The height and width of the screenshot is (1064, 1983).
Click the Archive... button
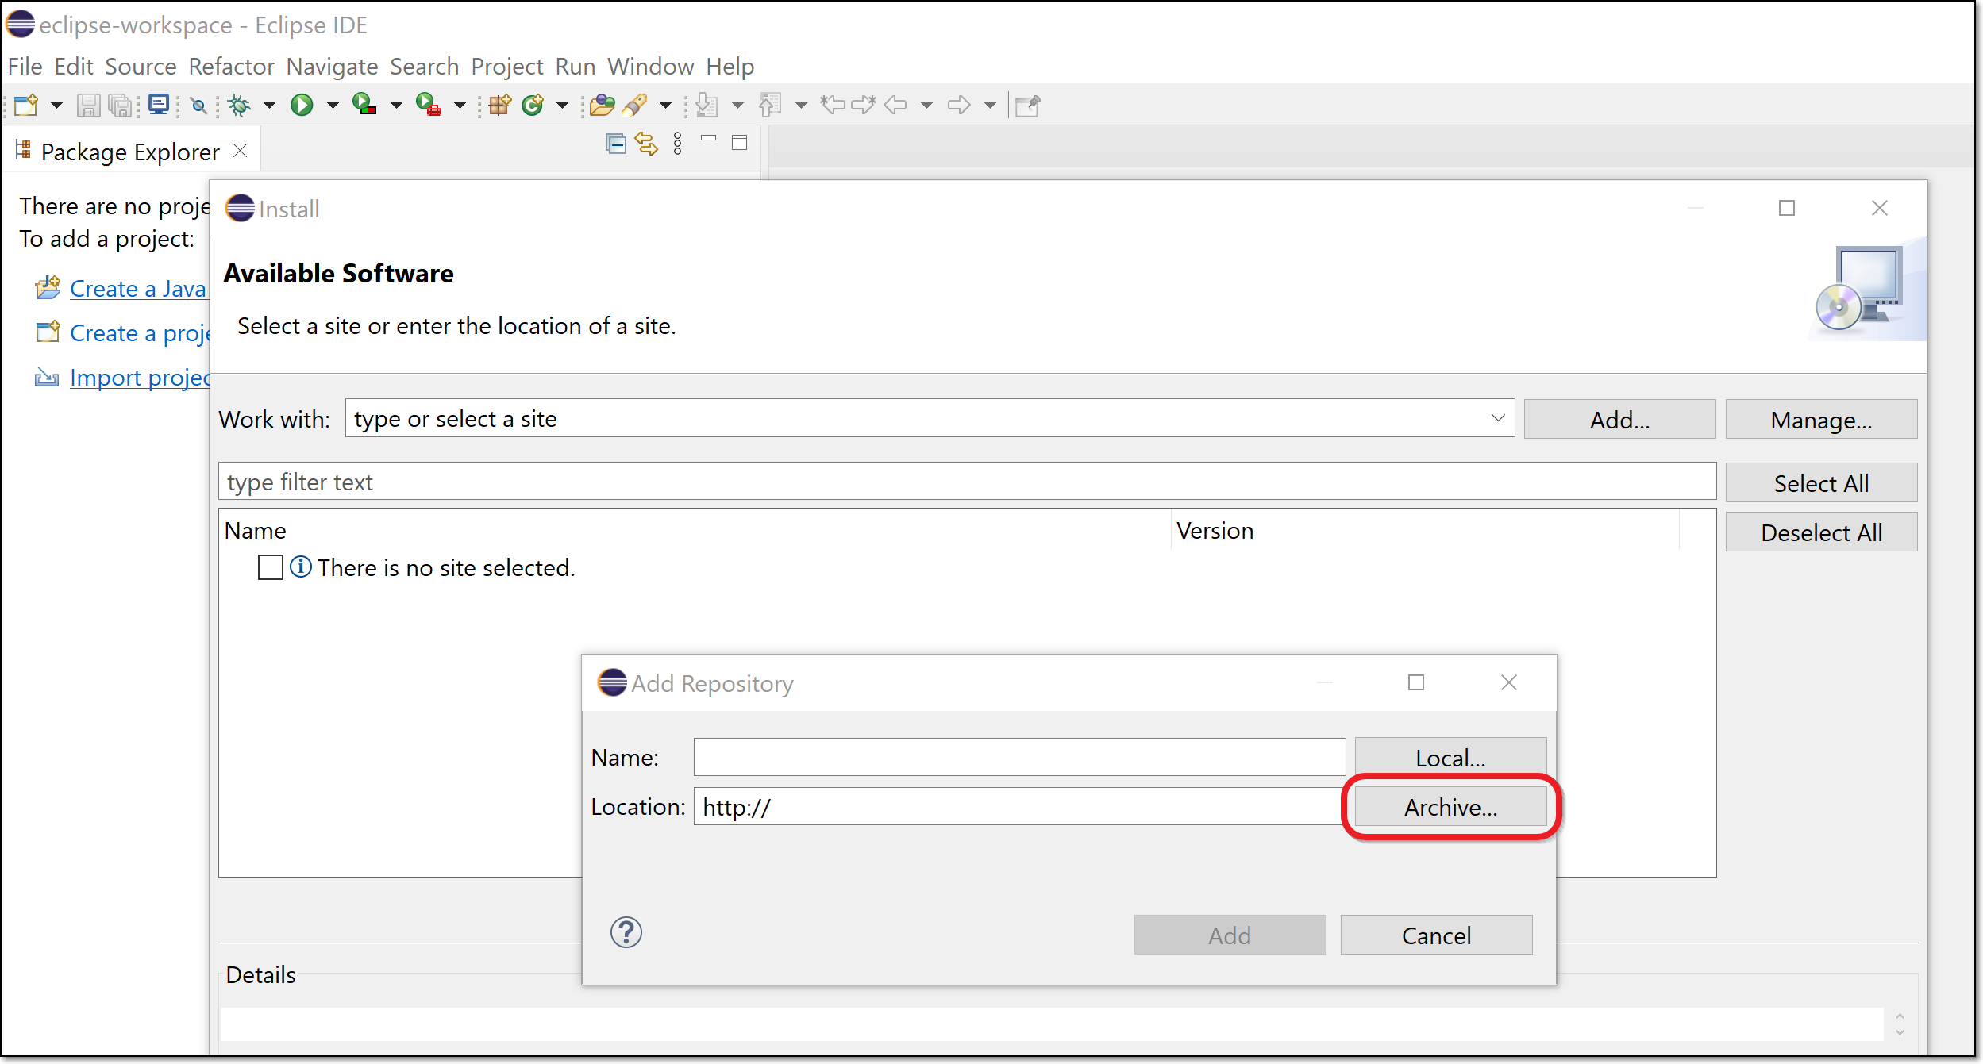coord(1450,807)
